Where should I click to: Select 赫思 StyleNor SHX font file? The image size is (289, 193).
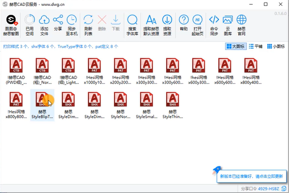(x=120, y=105)
